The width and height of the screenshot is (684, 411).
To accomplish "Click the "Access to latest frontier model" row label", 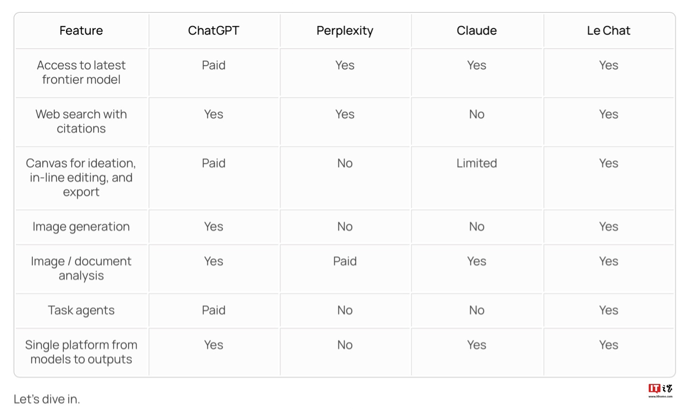I will [81, 72].
